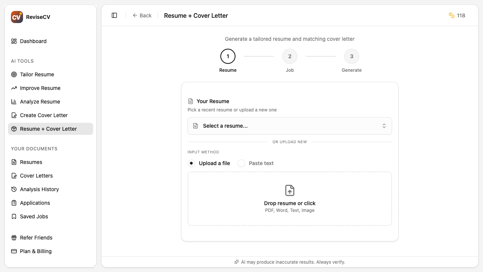Image resolution: width=483 pixels, height=272 pixels.
Task: Open the Tailor Resume tool
Action: click(37, 74)
